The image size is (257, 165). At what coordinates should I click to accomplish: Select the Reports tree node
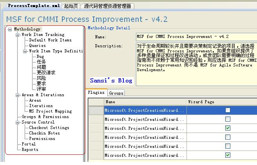pyautogui.click(x=30, y=149)
